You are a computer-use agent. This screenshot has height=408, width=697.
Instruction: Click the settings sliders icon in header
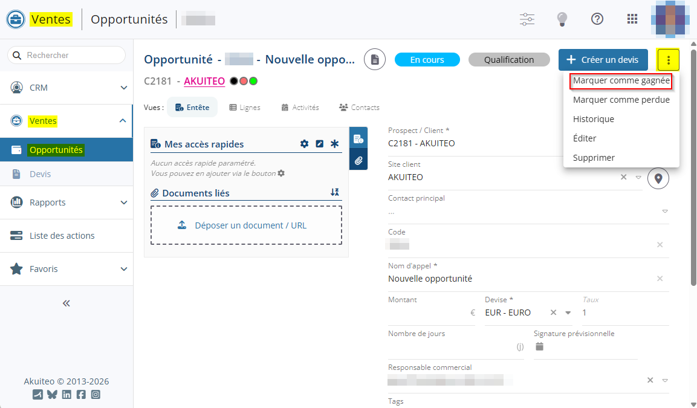(527, 19)
